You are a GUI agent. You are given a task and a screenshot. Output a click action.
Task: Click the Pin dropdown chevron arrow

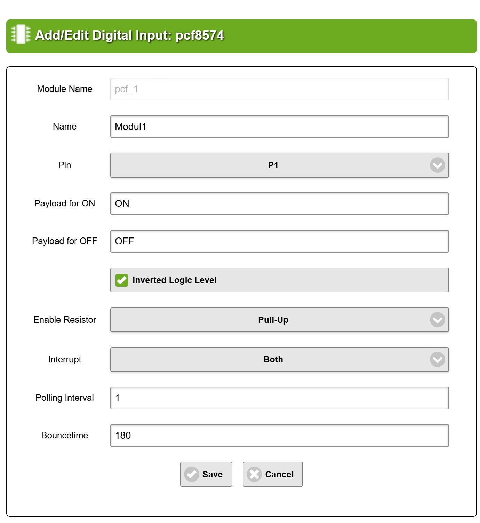pos(437,165)
